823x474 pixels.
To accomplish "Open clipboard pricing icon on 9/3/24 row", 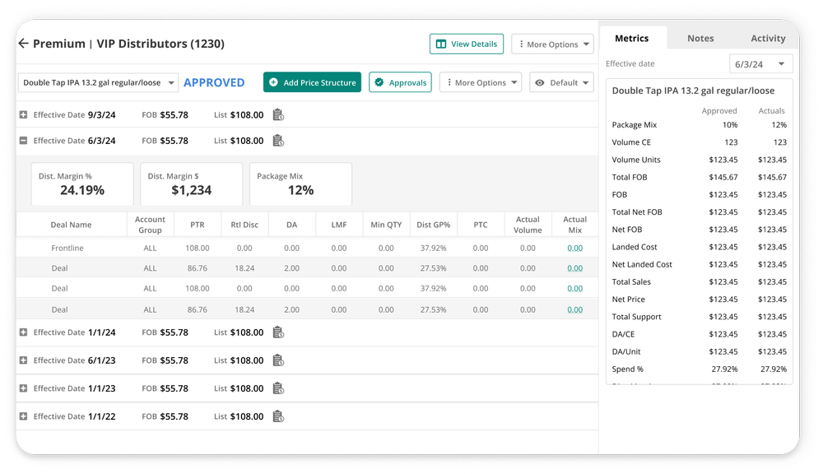I will point(277,114).
